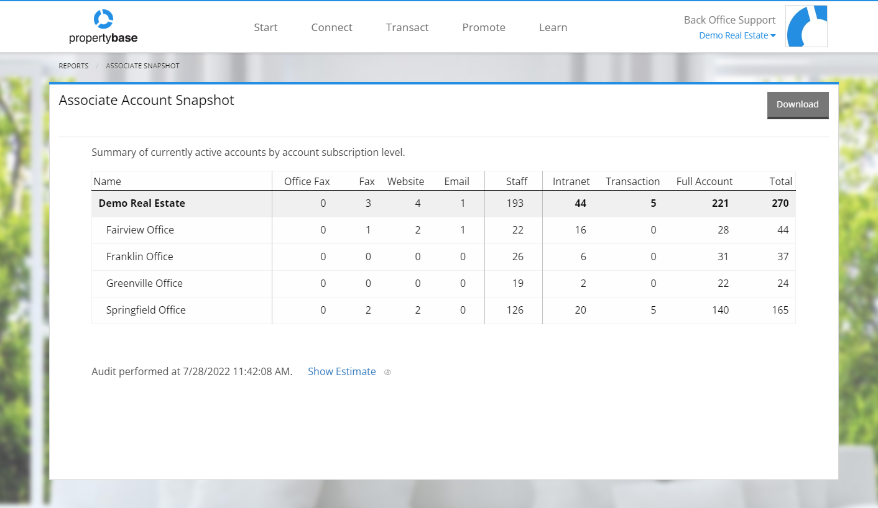The height and width of the screenshot is (508, 878).
Task: Open the Promote section
Action: (x=484, y=27)
